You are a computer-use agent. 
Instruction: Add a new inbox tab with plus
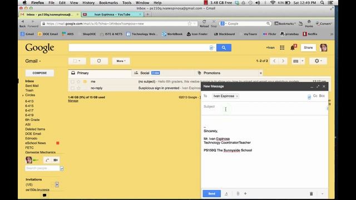tap(261, 73)
